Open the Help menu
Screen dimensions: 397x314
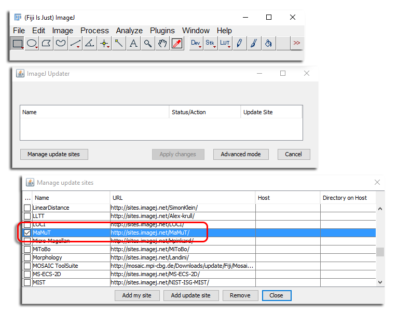[x=224, y=31]
